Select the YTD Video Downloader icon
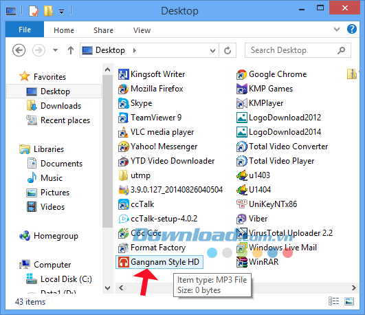365x315 pixels. (x=123, y=161)
